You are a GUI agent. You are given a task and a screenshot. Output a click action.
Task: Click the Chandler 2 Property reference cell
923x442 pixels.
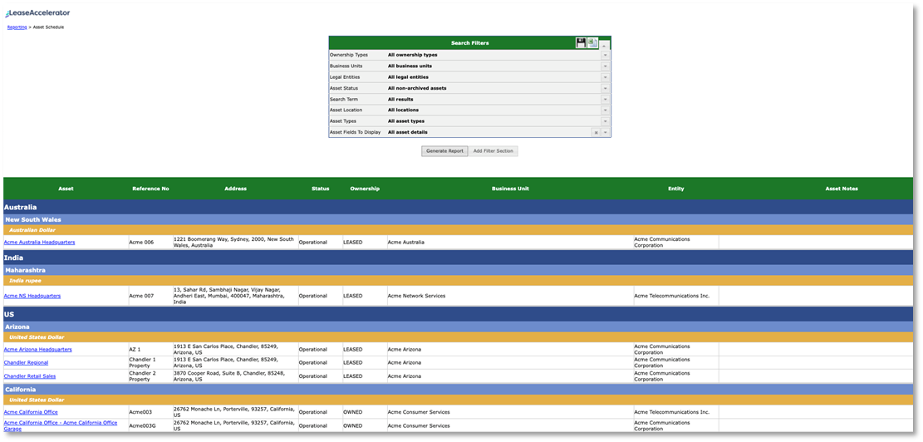click(150, 376)
